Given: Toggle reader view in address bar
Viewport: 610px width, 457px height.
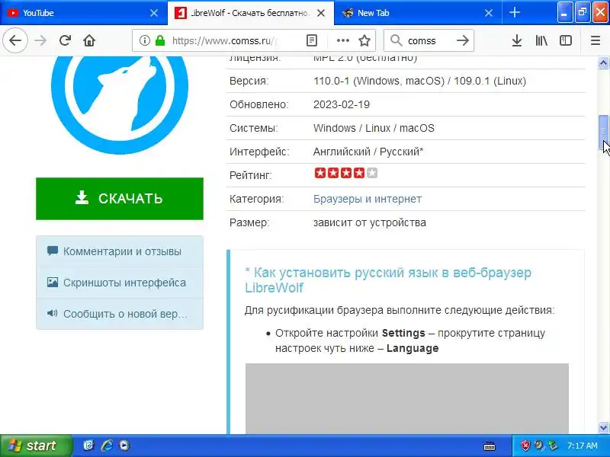Looking at the screenshot, I should (x=312, y=40).
